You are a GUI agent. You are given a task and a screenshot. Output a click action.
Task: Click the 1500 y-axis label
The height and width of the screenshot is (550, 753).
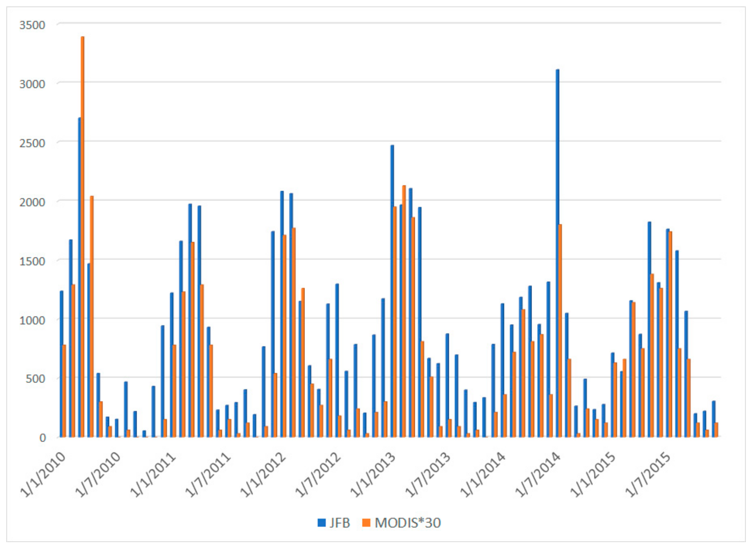coord(32,261)
